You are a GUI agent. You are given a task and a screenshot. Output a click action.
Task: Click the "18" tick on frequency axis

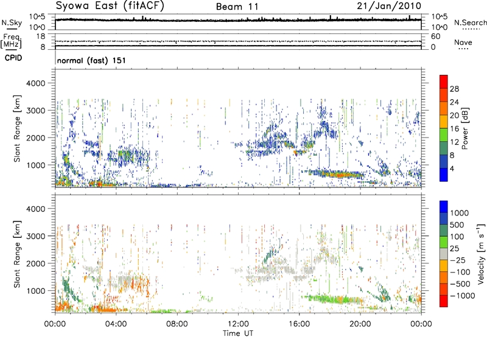coord(41,36)
